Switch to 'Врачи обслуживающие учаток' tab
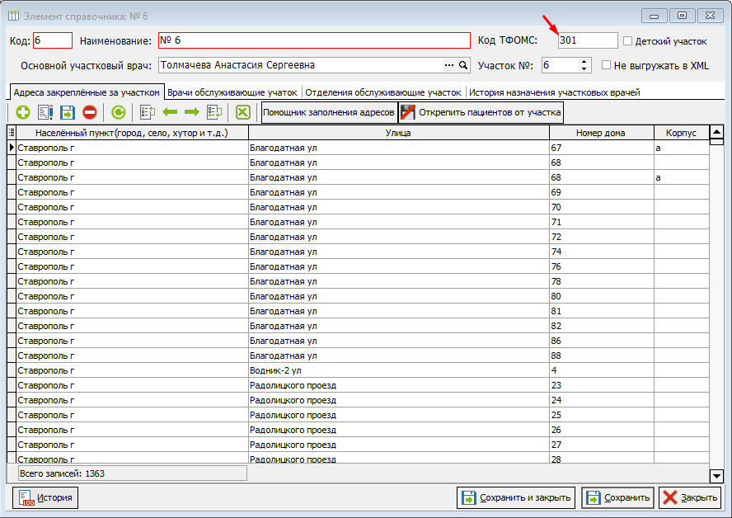The image size is (732, 518). [232, 92]
